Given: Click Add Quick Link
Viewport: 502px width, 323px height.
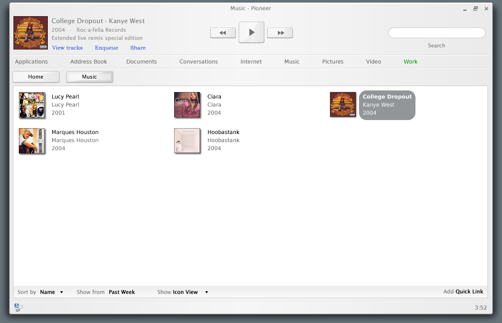Looking at the screenshot, I should click(463, 292).
